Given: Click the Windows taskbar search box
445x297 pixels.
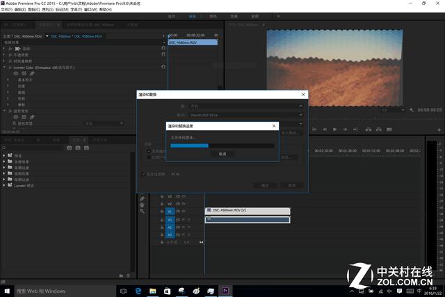Looking at the screenshot, I should pos(65,291).
